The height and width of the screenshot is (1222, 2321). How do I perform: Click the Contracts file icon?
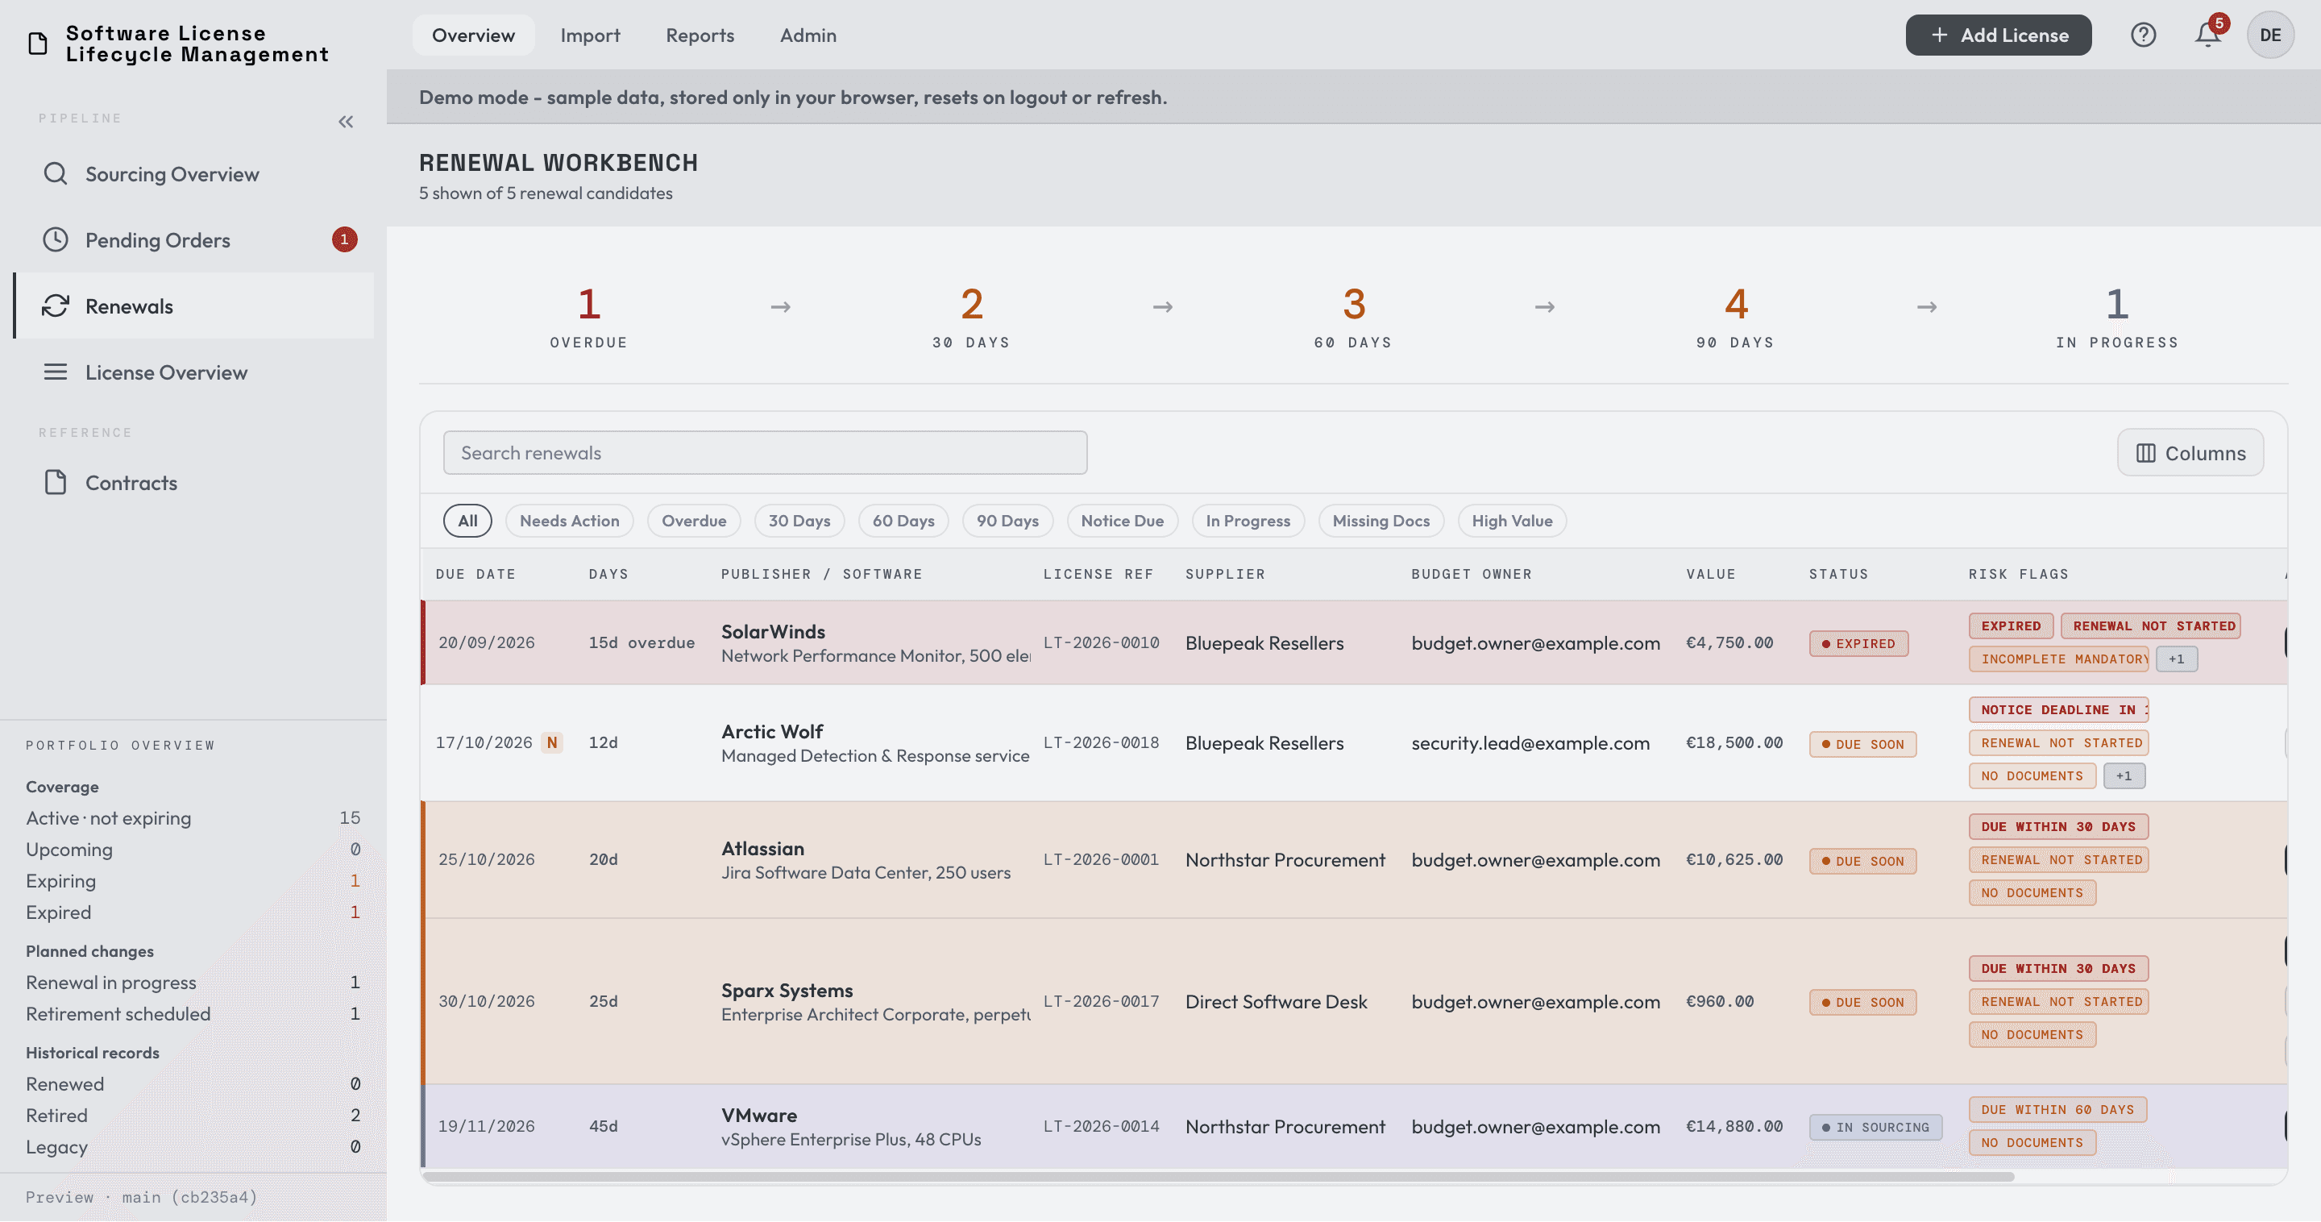tap(56, 483)
